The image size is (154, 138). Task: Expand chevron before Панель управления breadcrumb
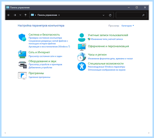tap(35, 15)
